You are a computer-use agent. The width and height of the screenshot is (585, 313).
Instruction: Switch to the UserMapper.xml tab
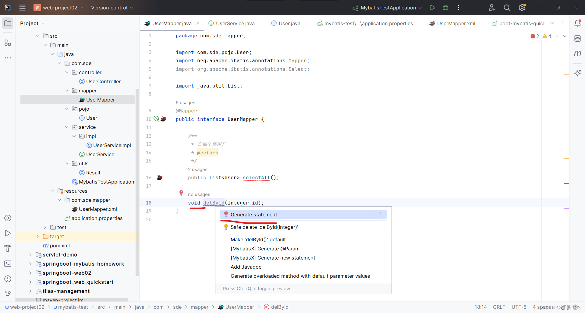(x=452, y=23)
